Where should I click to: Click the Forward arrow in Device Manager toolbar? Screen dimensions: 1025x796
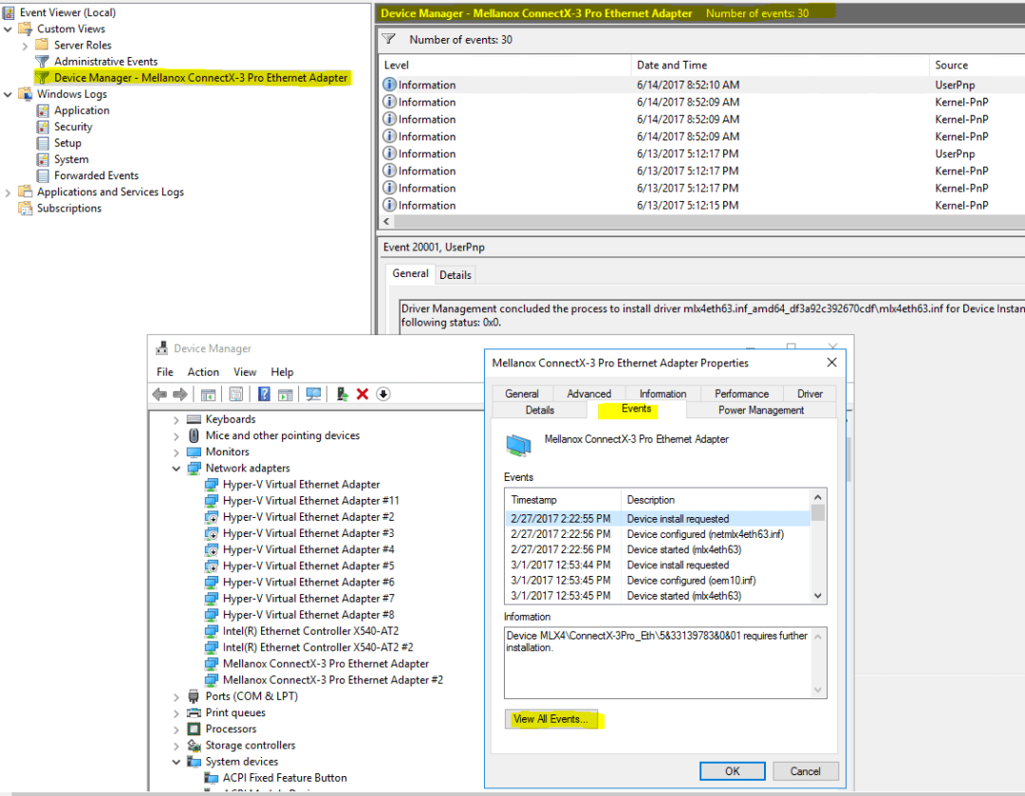pyautogui.click(x=179, y=394)
